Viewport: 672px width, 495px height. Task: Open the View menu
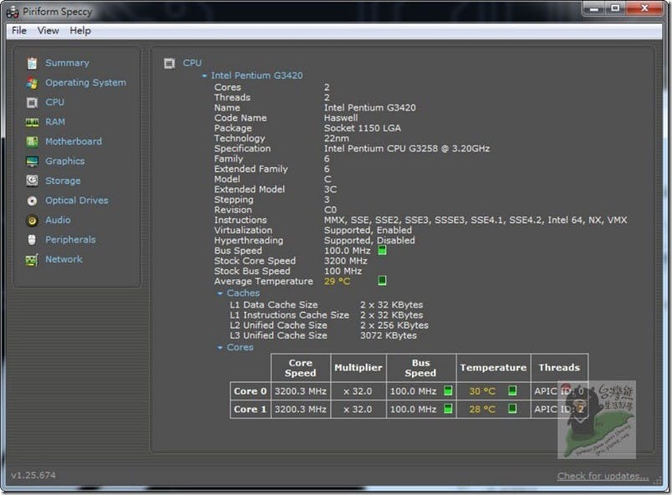pyautogui.click(x=48, y=30)
